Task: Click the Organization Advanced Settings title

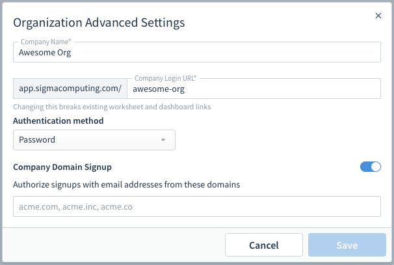Action: [99, 23]
